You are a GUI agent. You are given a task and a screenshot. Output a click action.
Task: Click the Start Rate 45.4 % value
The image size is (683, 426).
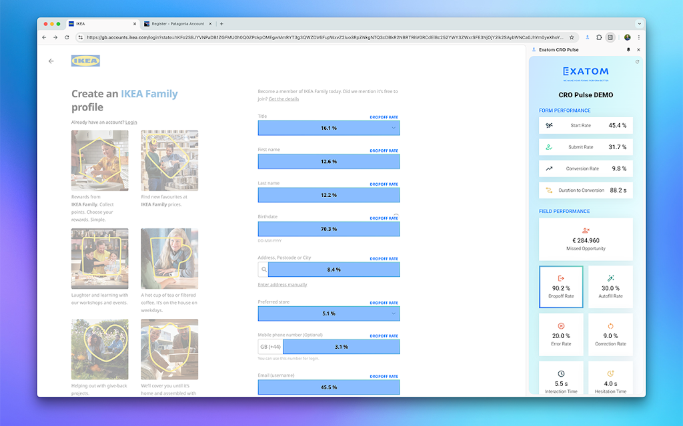click(x=617, y=125)
